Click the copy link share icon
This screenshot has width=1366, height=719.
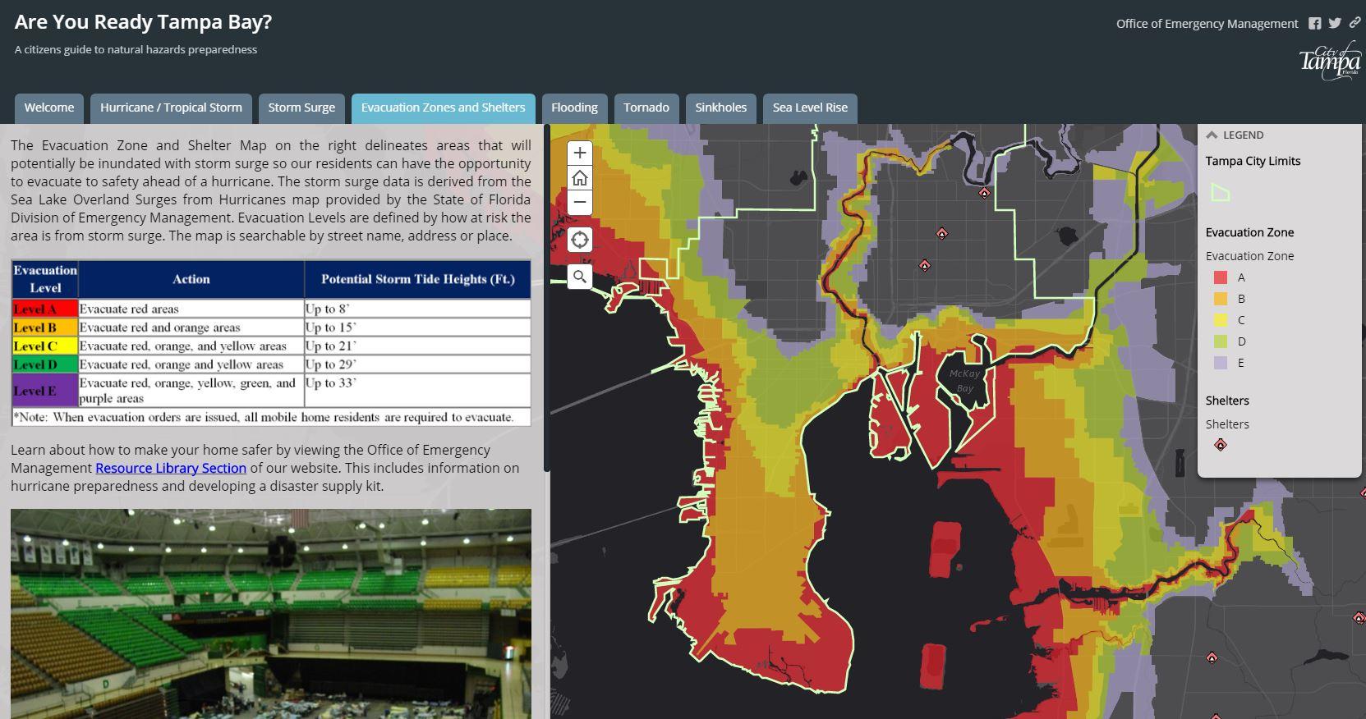(x=1355, y=24)
